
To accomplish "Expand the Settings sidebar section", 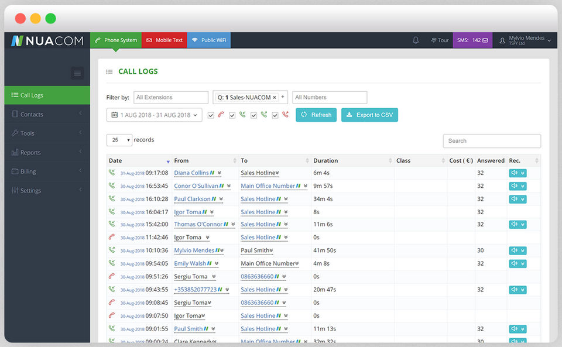I will click(x=47, y=191).
